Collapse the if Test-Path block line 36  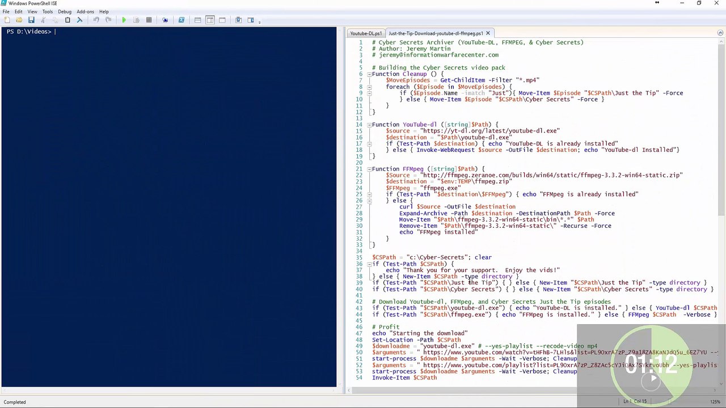(x=369, y=264)
